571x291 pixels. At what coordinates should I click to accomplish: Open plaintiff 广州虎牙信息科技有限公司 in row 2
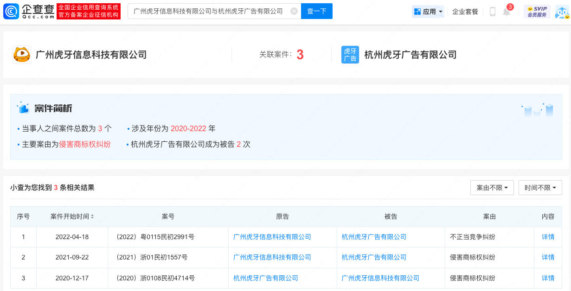coord(272,257)
